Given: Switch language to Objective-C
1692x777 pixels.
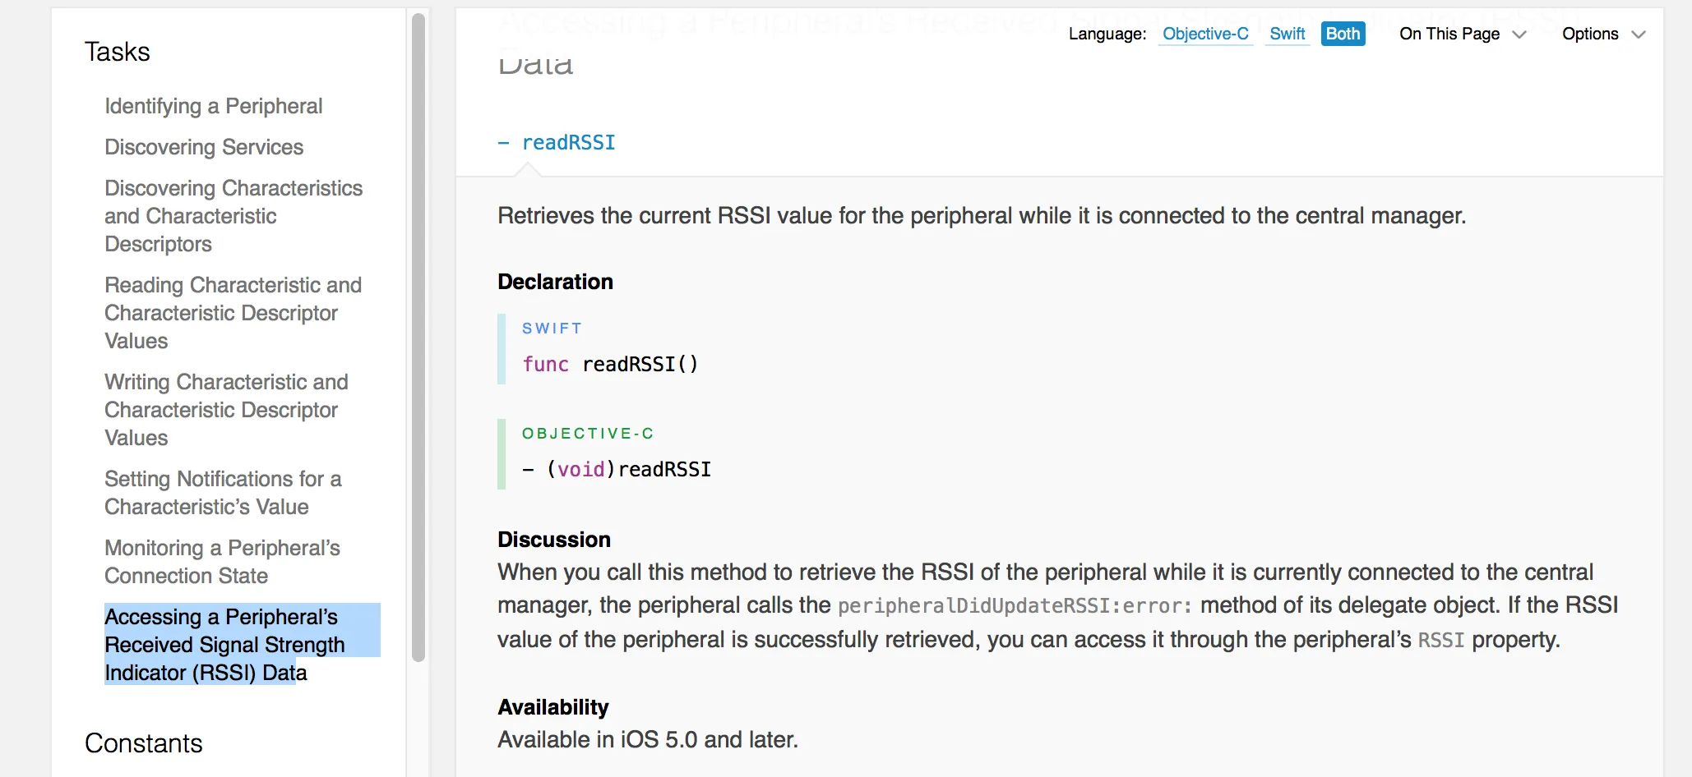Looking at the screenshot, I should point(1205,34).
